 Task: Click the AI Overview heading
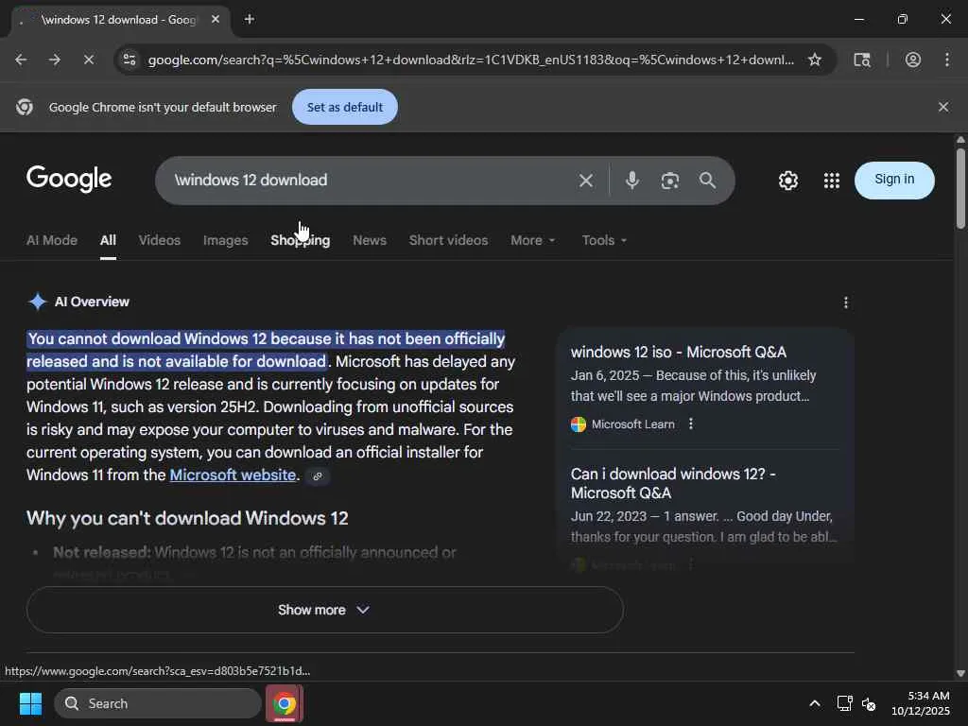[92, 302]
